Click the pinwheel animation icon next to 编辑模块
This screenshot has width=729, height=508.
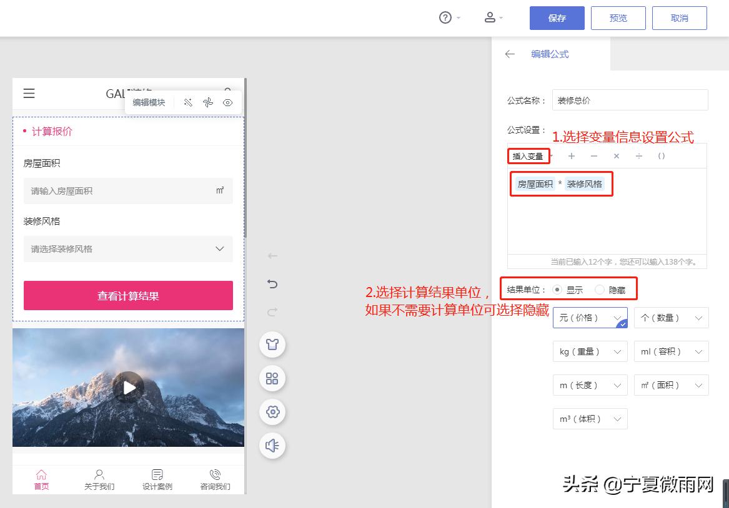pyautogui.click(x=208, y=102)
